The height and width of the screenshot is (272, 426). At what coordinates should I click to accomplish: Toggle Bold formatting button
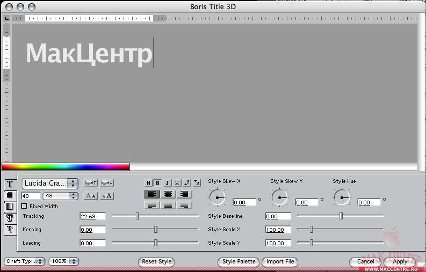(x=157, y=183)
